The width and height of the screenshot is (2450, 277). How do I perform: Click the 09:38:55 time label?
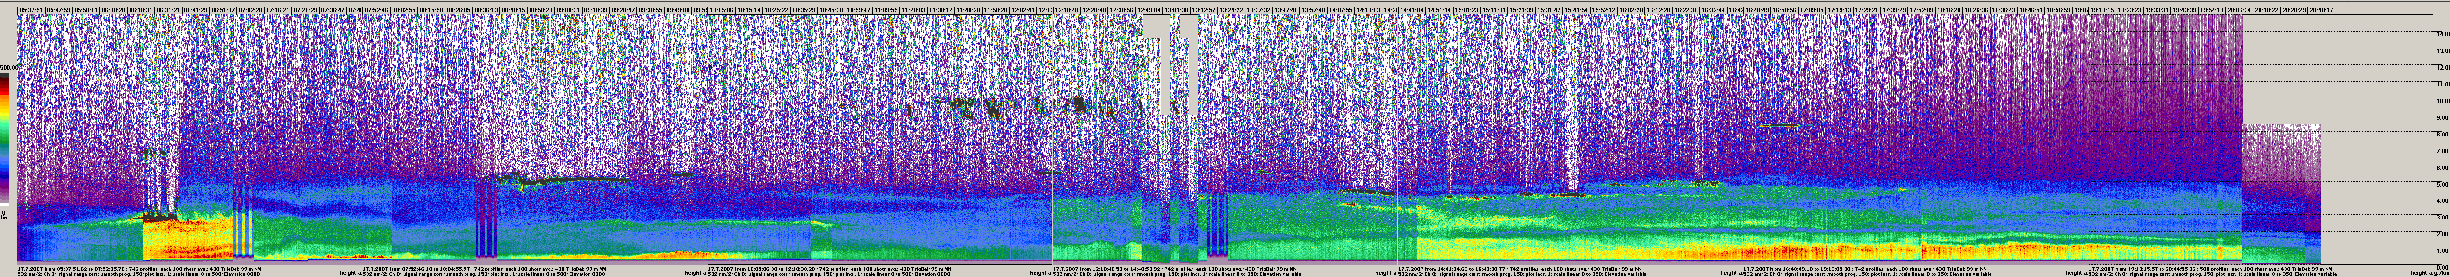click(650, 9)
